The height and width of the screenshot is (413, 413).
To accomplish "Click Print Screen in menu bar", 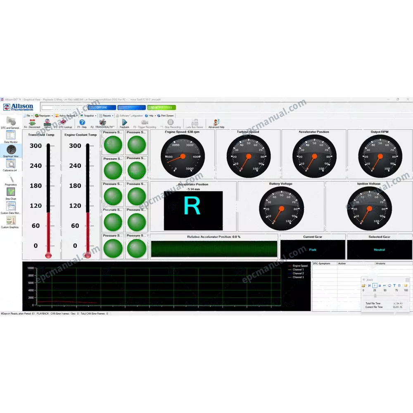I will 166,116.
